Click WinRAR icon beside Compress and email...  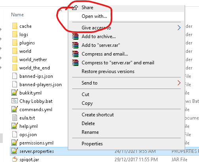[75, 54]
